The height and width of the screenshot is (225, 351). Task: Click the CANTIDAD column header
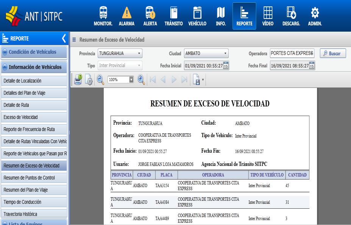(x=297, y=175)
